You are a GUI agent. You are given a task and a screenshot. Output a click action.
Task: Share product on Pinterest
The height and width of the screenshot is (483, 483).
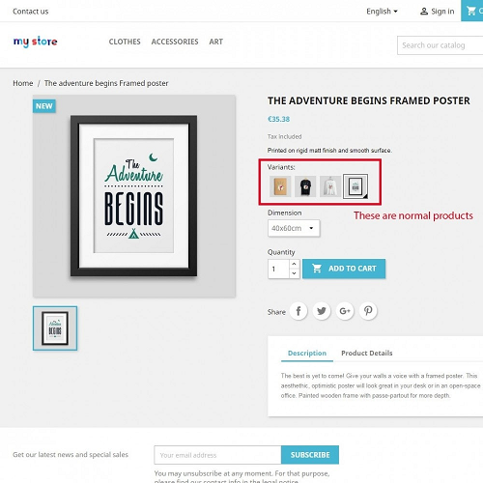(x=368, y=311)
